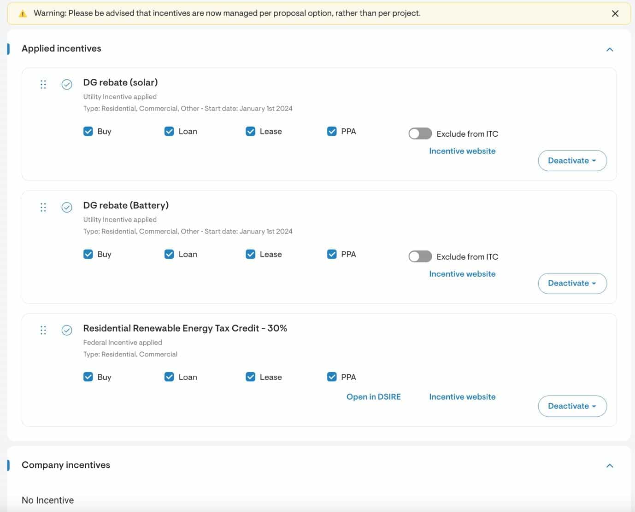Enable Exclude from ITC for DG rebate (solar)
Viewport: 635px width, 512px height.
tap(420, 134)
